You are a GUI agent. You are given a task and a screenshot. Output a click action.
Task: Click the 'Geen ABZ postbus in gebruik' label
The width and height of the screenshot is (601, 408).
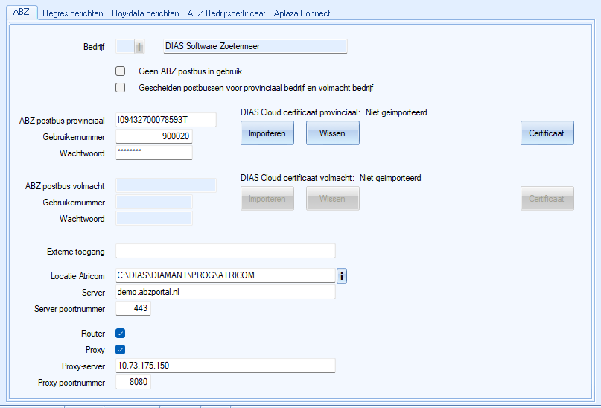point(191,71)
